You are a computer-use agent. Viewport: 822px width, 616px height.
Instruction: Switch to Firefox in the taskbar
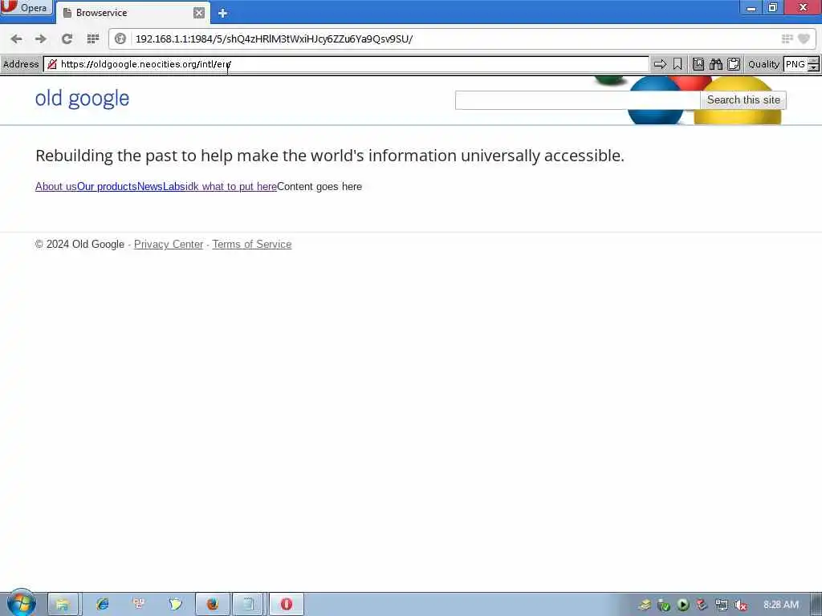(x=212, y=605)
